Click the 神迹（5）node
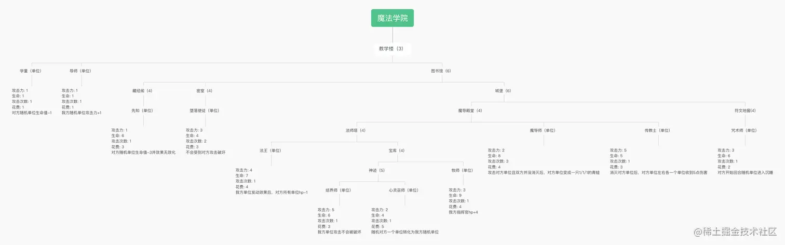Viewport: 785px width, 245px height. 377,170
